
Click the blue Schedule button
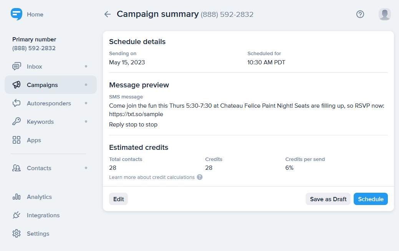point(371,199)
